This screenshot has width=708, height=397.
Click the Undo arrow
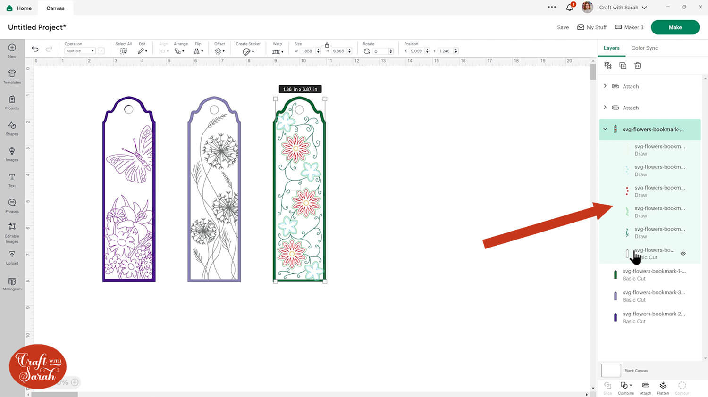pyautogui.click(x=35, y=49)
